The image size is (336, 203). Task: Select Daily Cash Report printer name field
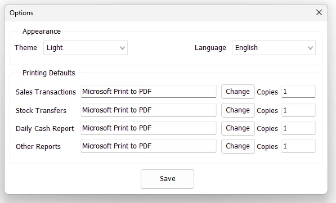click(x=149, y=128)
